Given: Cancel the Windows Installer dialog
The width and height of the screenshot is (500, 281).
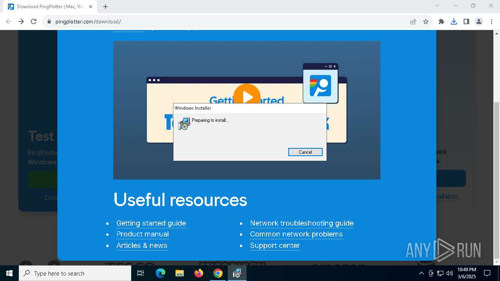Looking at the screenshot, I should (305, 152).
